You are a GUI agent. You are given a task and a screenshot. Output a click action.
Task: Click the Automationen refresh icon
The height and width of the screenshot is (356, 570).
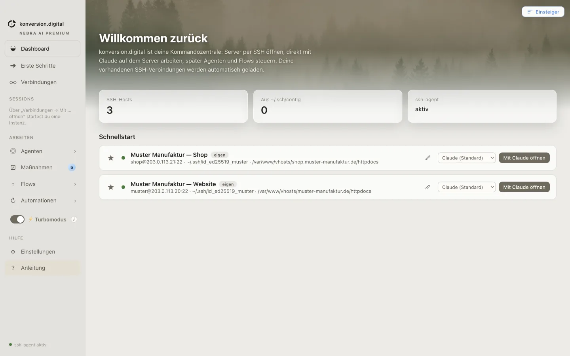pos(13,201)
